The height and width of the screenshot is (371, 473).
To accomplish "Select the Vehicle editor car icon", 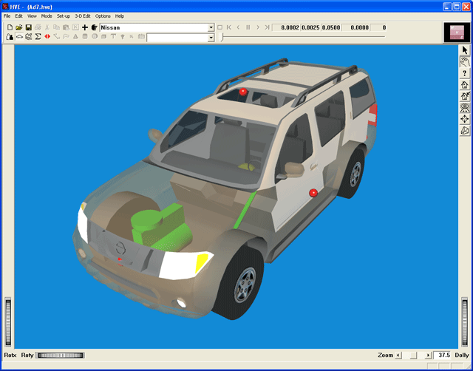I will pos(19,37).
